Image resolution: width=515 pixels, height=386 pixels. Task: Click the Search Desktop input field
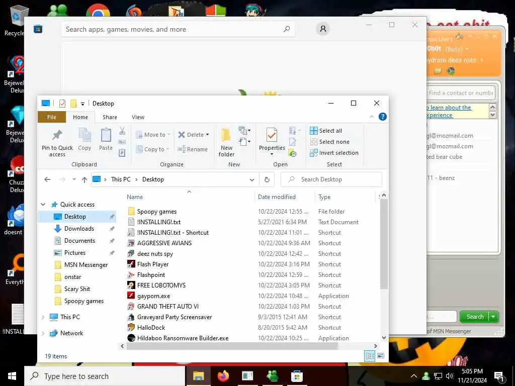point(332,179)
